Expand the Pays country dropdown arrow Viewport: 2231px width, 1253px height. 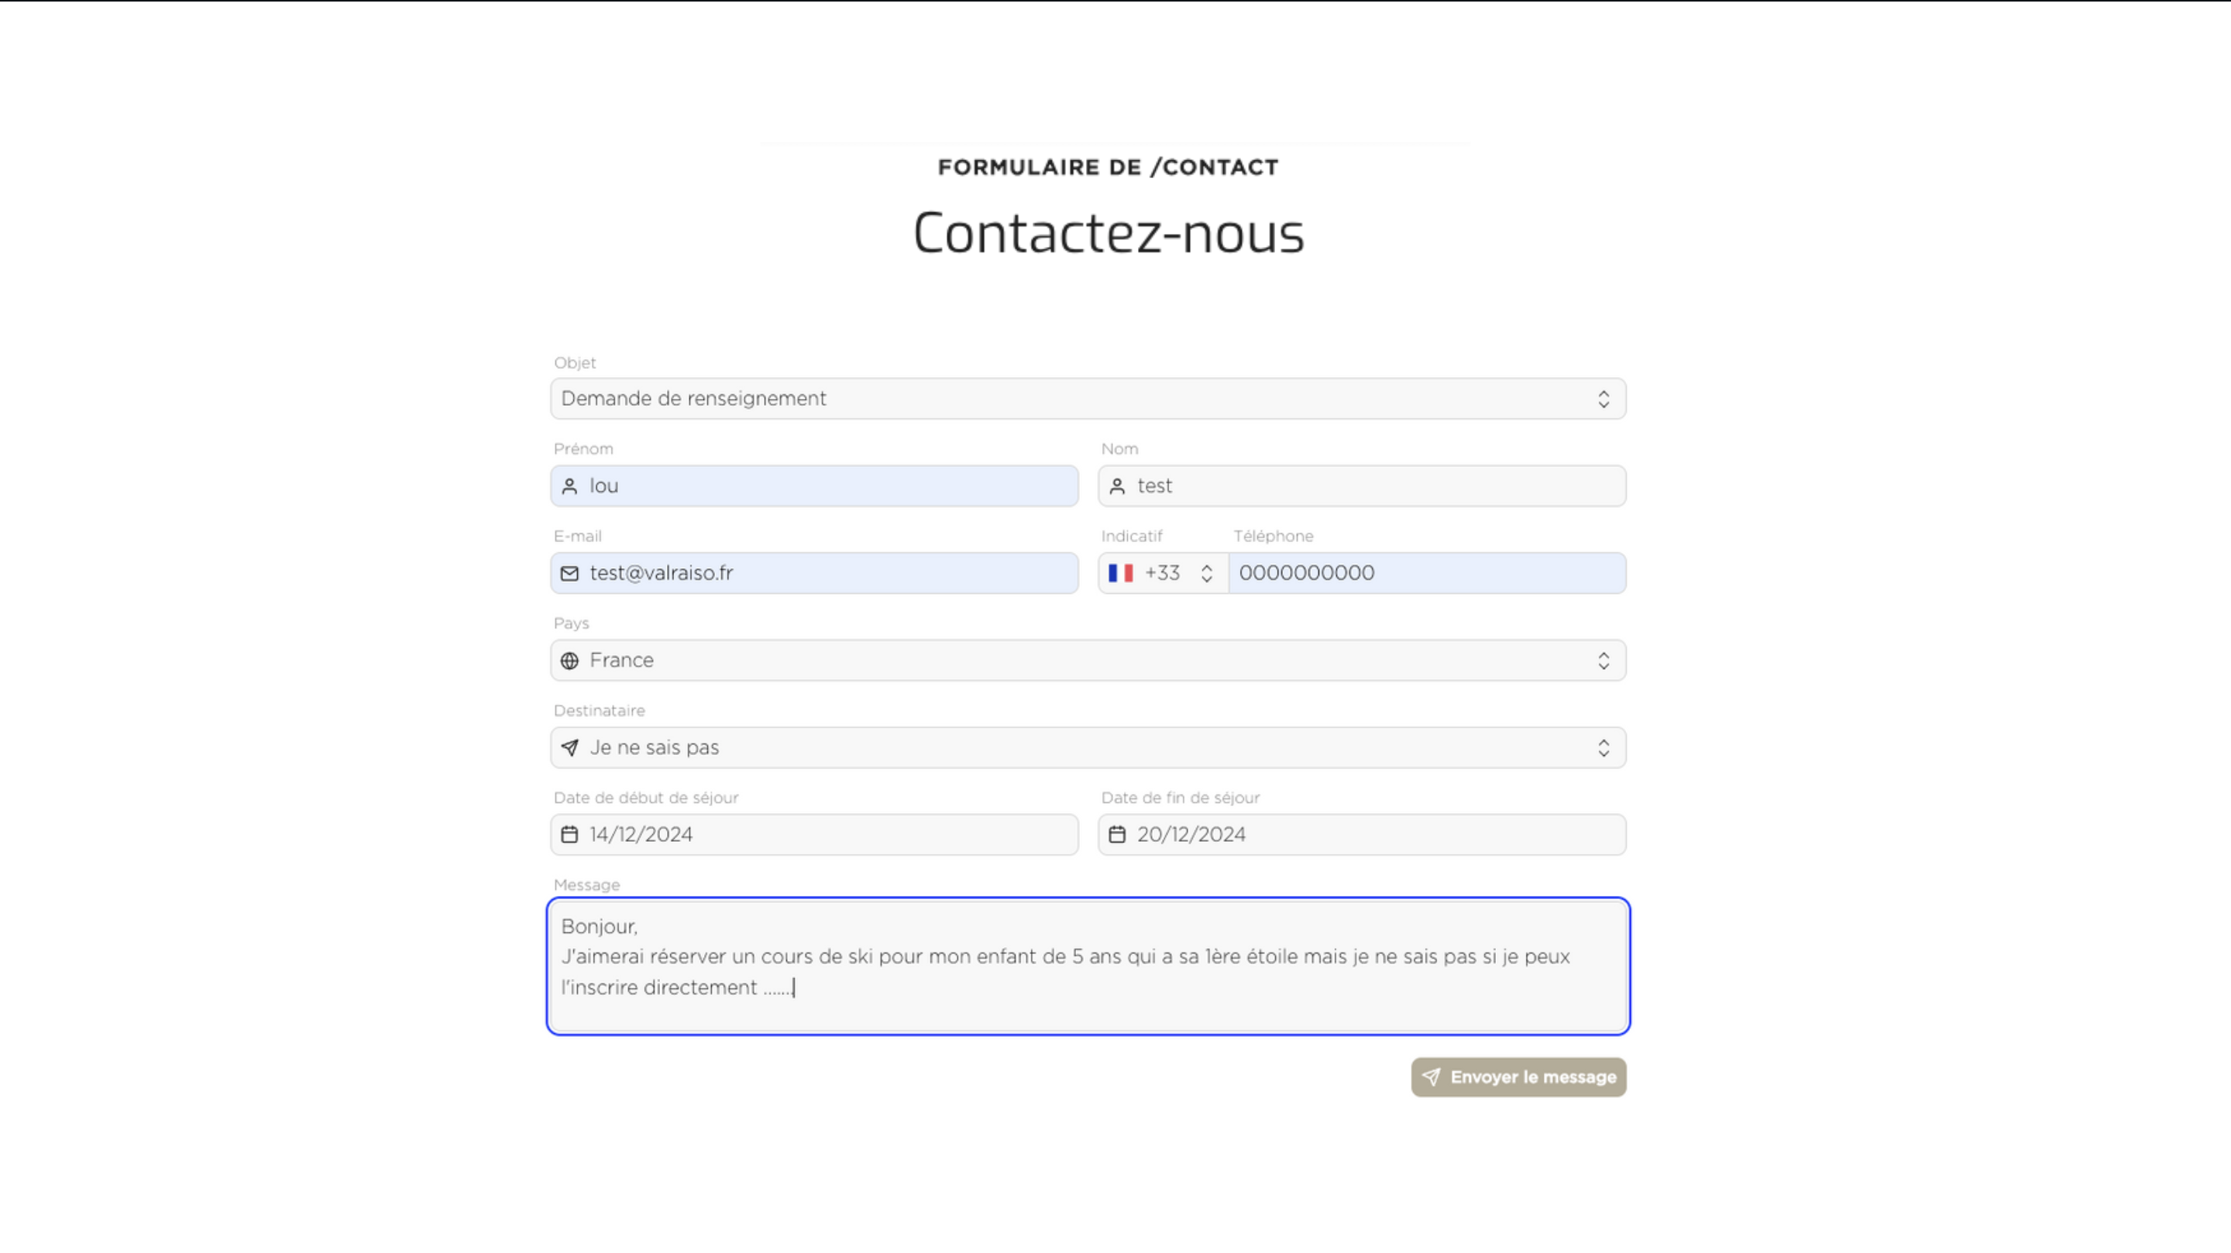1603,661
